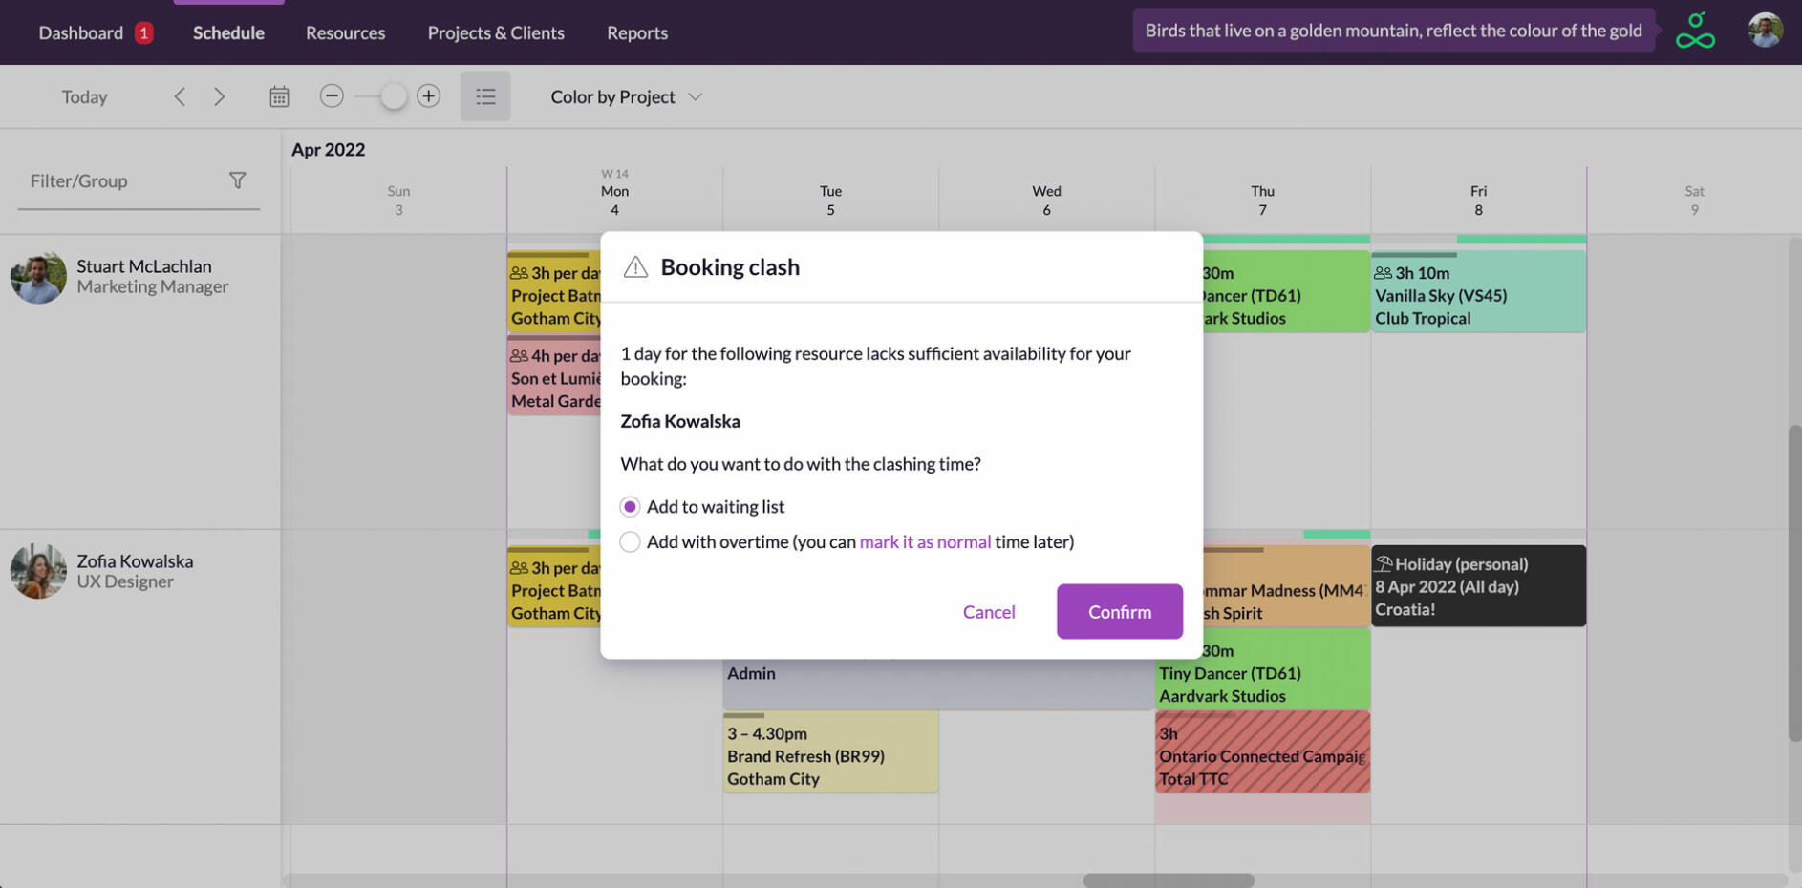Switch to the Resources tab
The height and width of the screenshot is (888, 1802).
345,32
